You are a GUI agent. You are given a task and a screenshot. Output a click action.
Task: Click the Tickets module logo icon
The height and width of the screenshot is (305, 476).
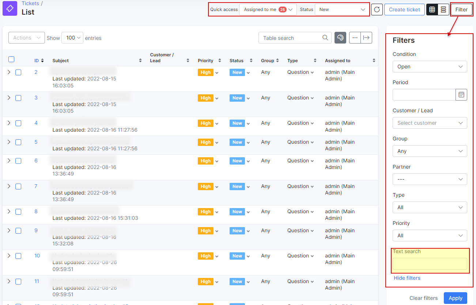(x=10, y=8)
